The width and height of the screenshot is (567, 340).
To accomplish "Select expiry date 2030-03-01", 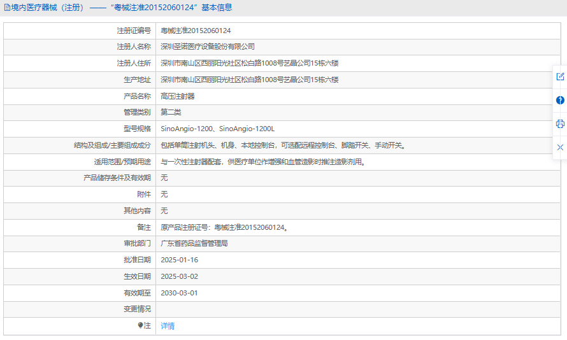I will (x=180, y=293).
